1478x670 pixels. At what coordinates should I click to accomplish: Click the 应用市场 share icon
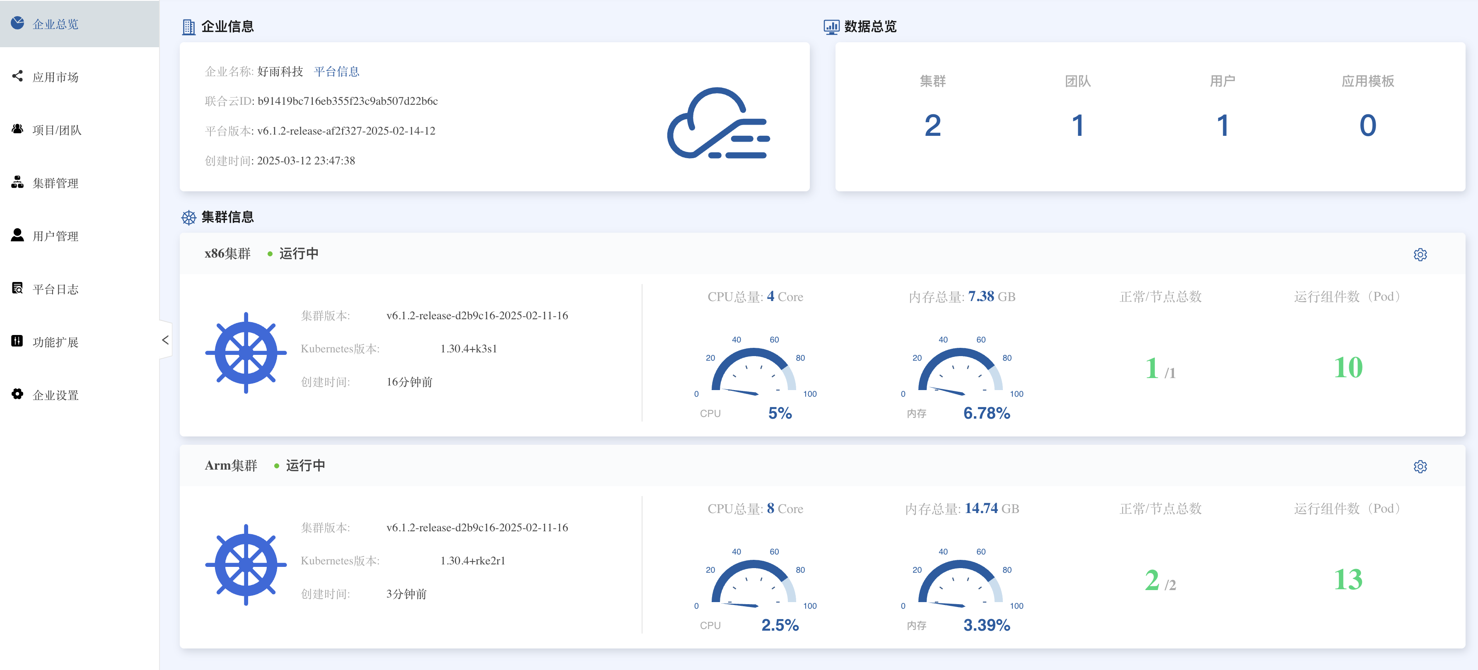(x=18, y=76)
